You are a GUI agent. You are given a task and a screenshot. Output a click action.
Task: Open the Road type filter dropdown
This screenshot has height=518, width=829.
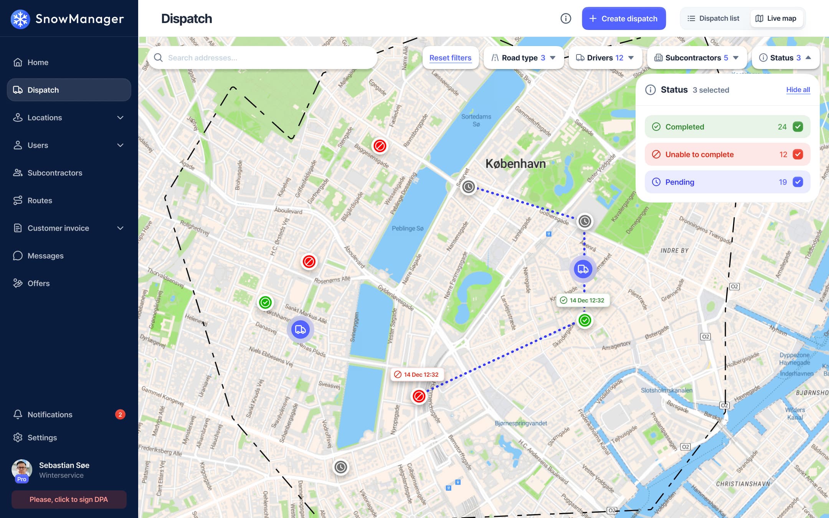523,58
